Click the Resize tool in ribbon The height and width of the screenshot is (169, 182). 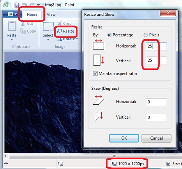click(66, 31)
